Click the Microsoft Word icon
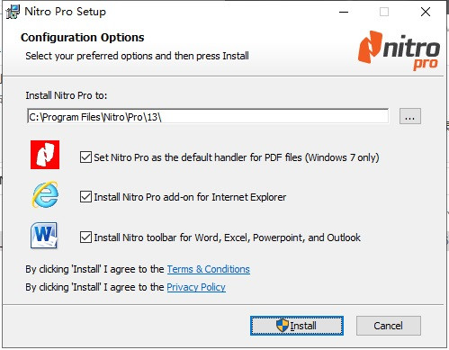 coord(44,236)
